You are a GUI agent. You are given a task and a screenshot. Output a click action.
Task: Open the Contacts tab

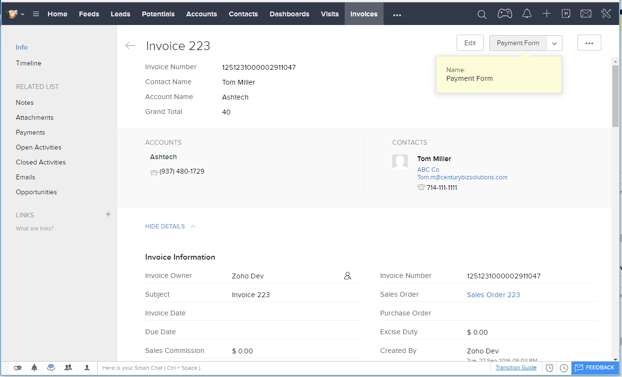(x=243, y=14)
